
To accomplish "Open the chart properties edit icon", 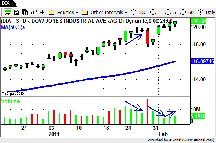I will pos(34,13).
